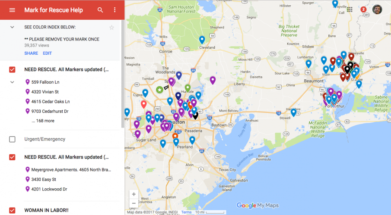Collapse the color index description chevron

[x=12, y=27]
